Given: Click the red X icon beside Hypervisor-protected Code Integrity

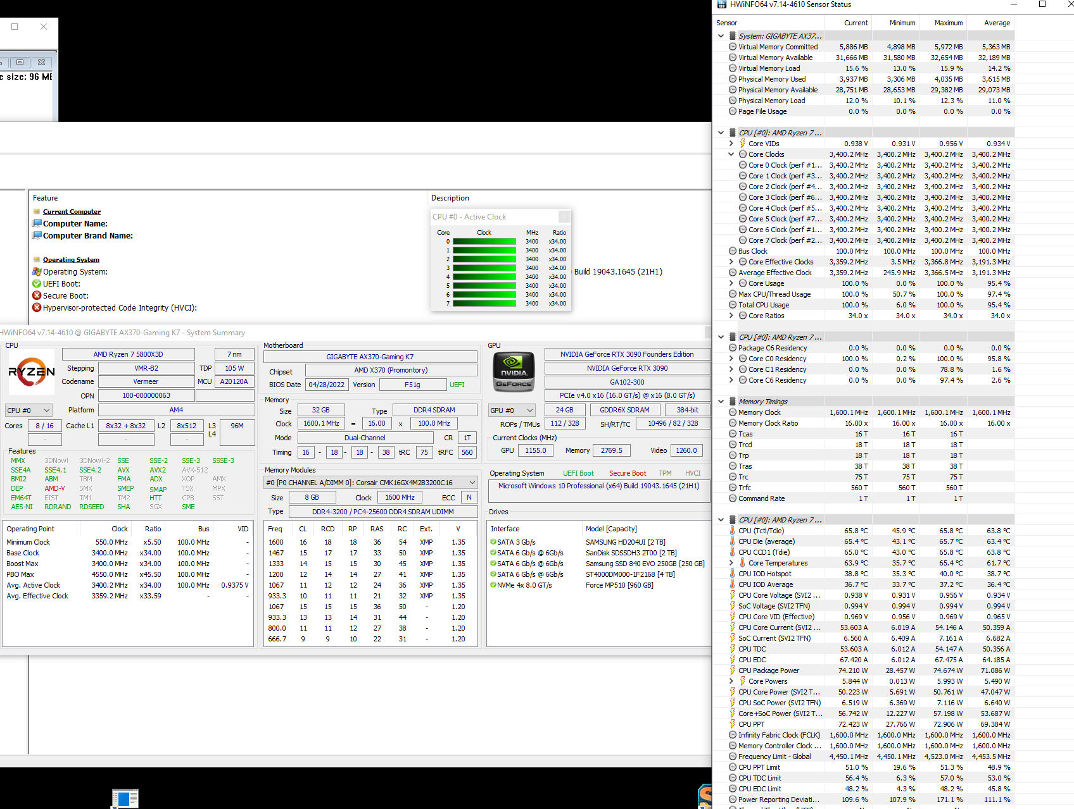Looking at the screenshot, I should pos(37,307).
